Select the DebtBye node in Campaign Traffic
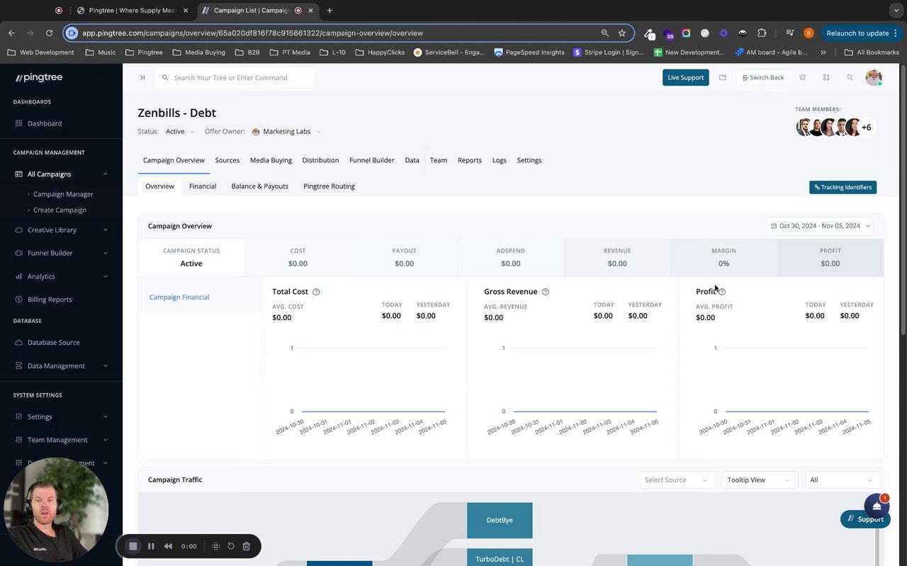907x566 pixels. point(500,520)
